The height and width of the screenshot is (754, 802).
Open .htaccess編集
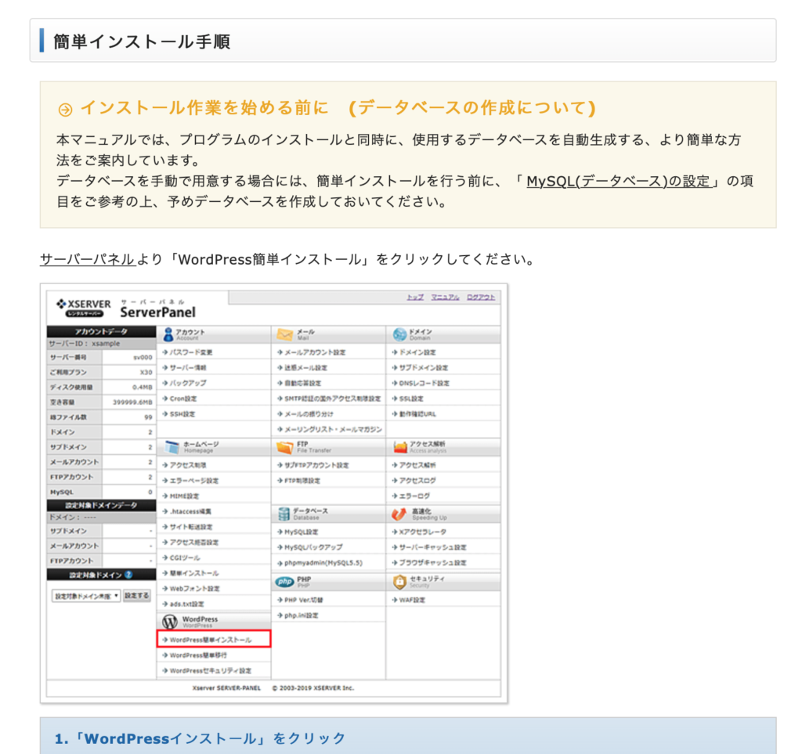pos(190,511)
